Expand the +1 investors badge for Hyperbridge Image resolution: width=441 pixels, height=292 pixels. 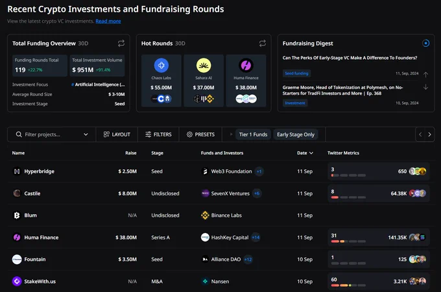259,171
